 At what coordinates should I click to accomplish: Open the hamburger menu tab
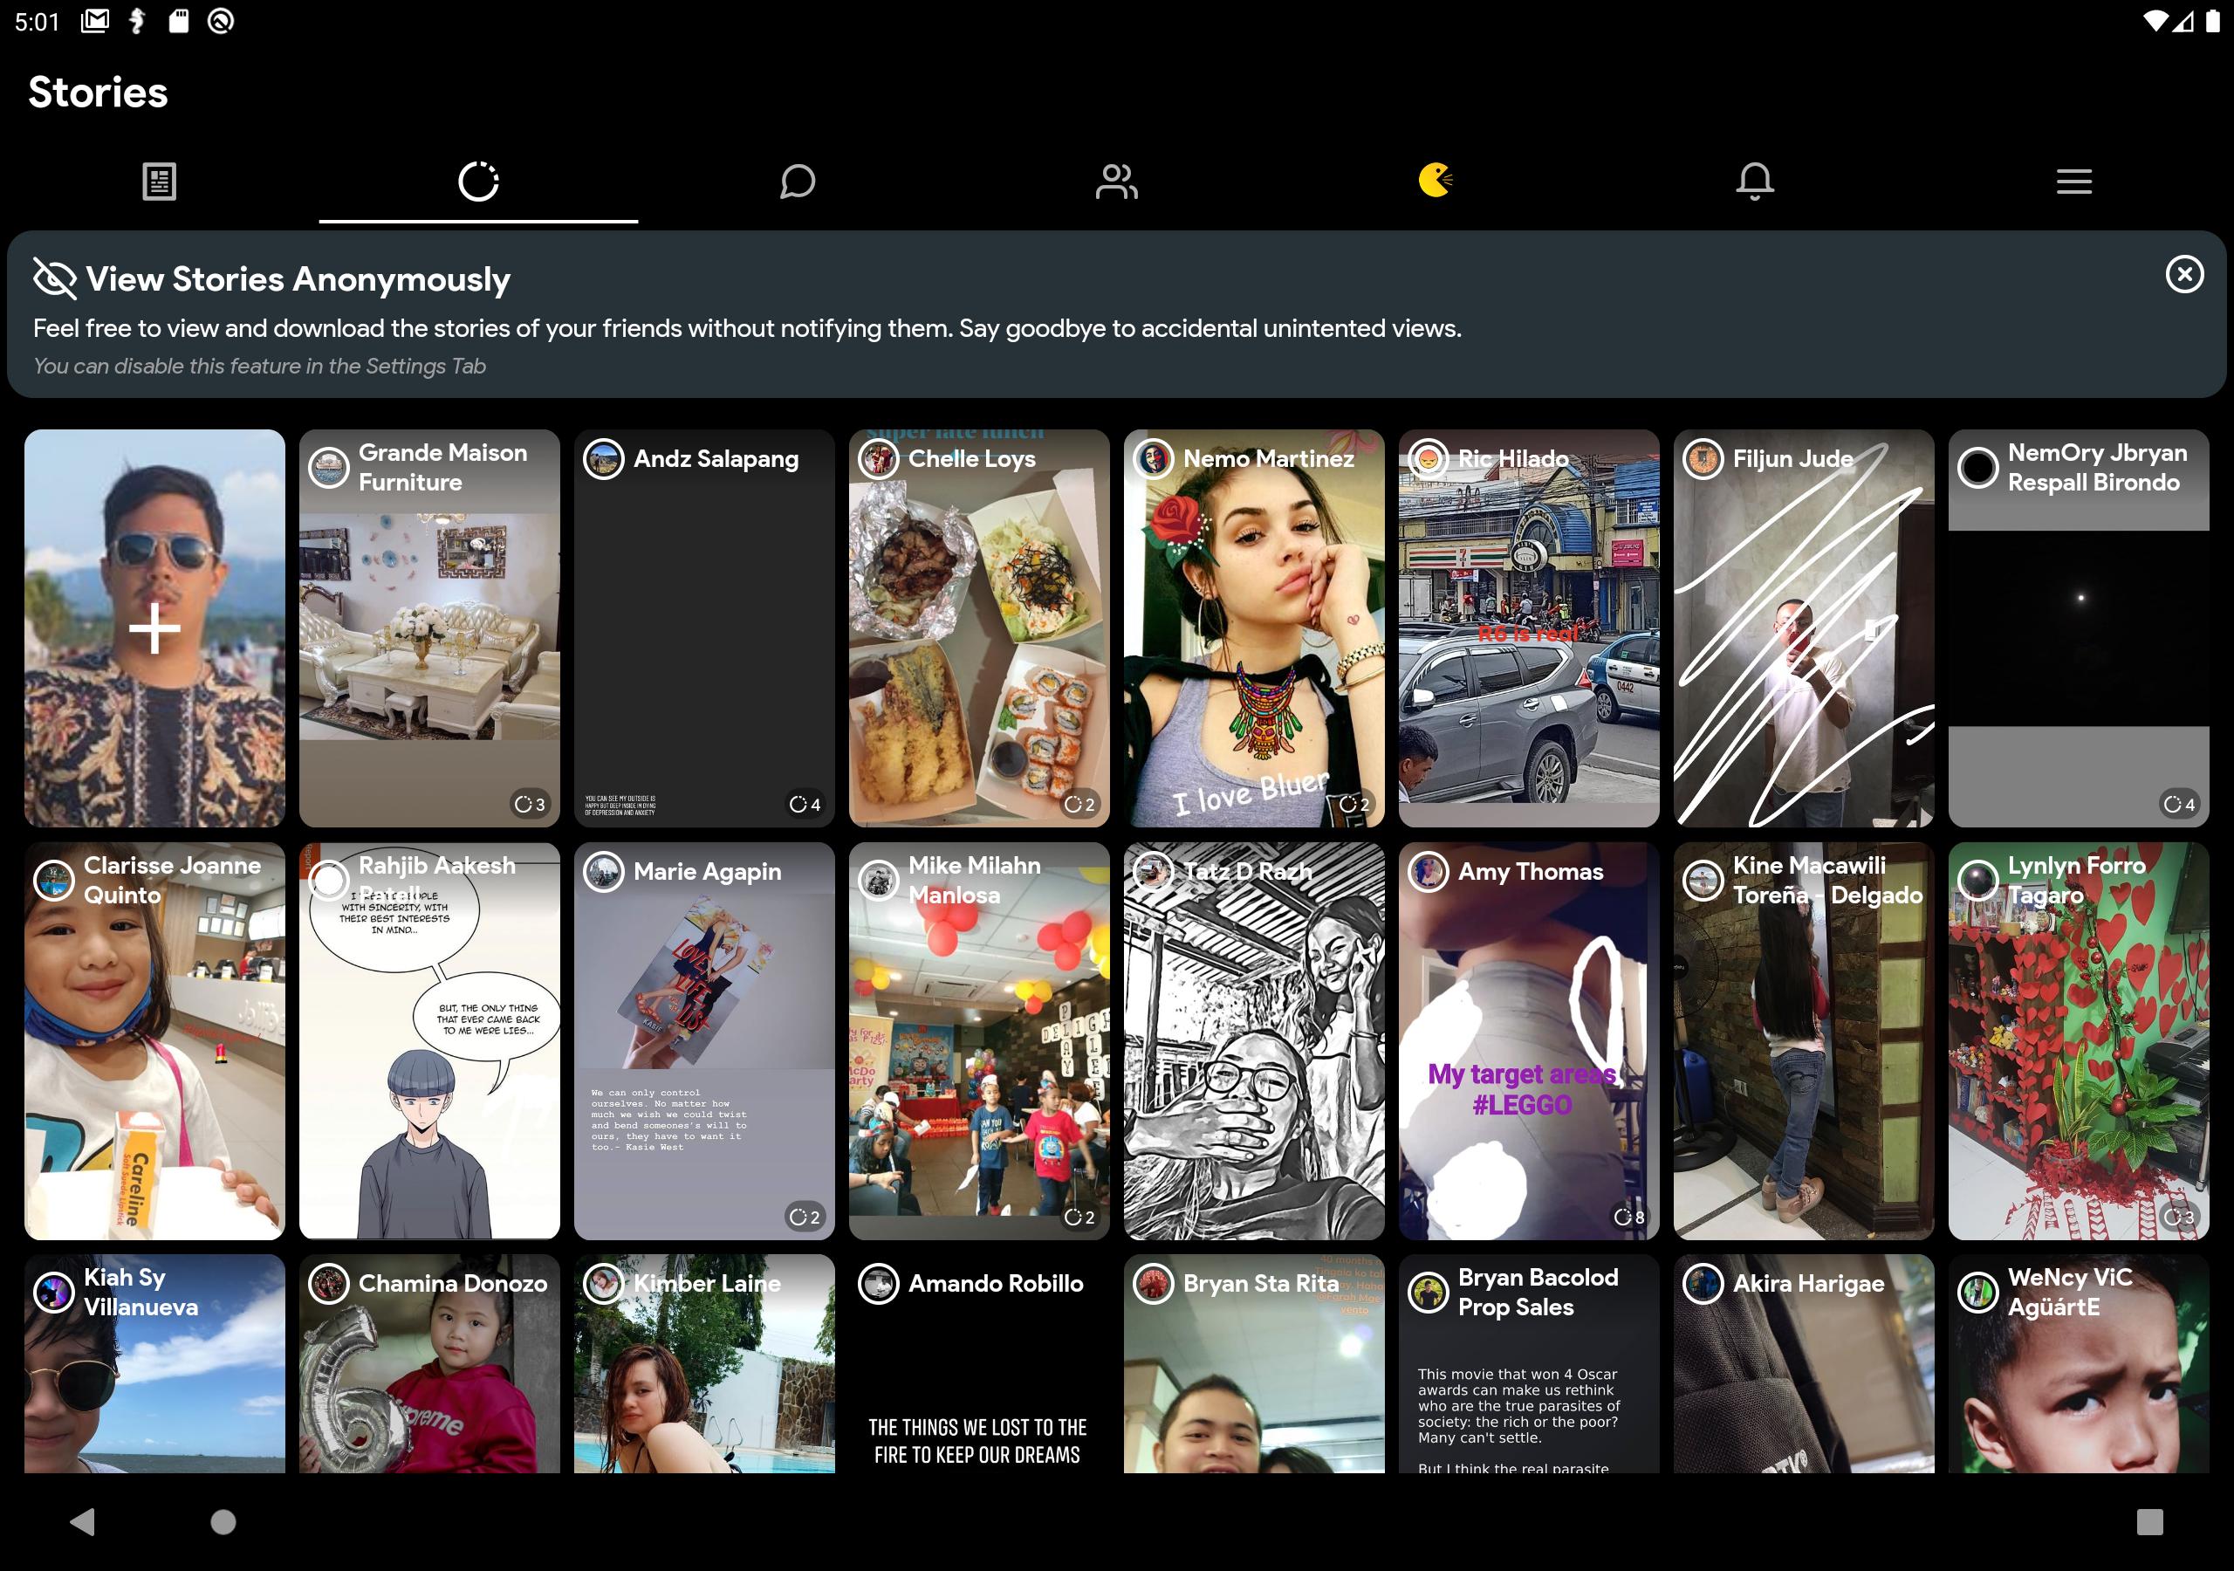[x=2073, y=181]
